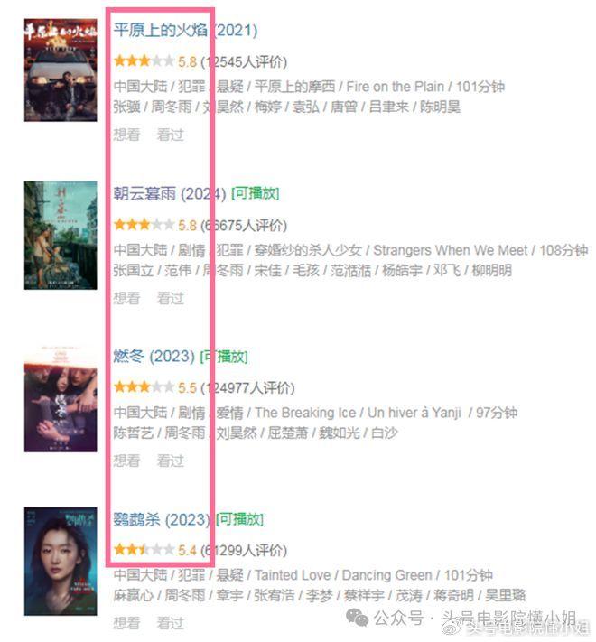The width and height of the screenshot is (596, 642).
Task: Click the WeChat logo icon in watermark
Action: [x=357, y=618]
